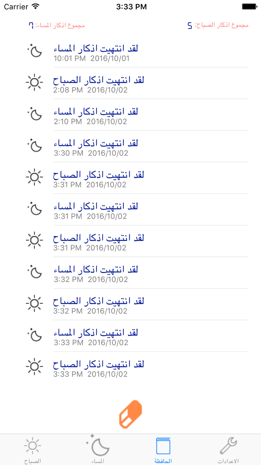The image size is (261, 465).
Task: Click the sun icon for the 3:31 PM morning entry
Action: (34, 177)
